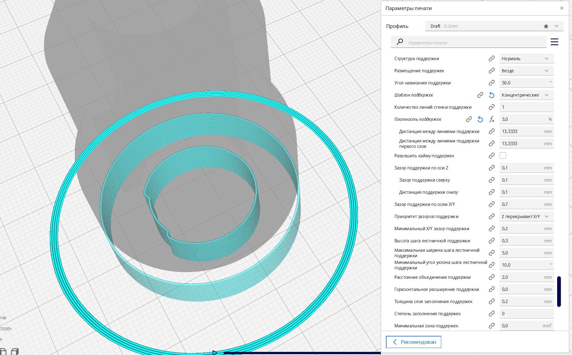The image size is (572, 355).
Task: Expand the 'Размещение поддержек' dropdown
Action: [526, 71]
